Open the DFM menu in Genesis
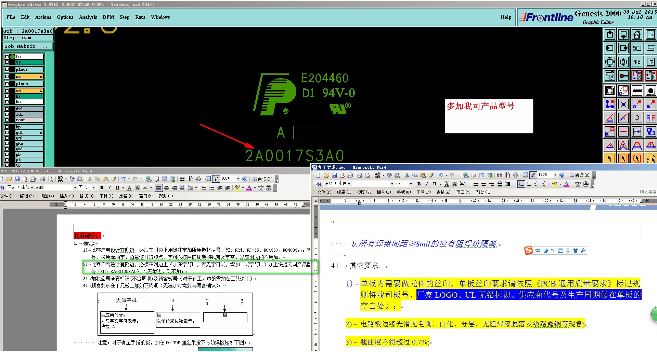This screenshot has width=657, height=352. (x=108, y=17)
